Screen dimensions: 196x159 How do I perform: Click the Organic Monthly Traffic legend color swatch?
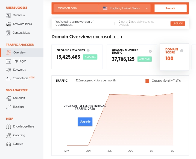pos(147,81)
